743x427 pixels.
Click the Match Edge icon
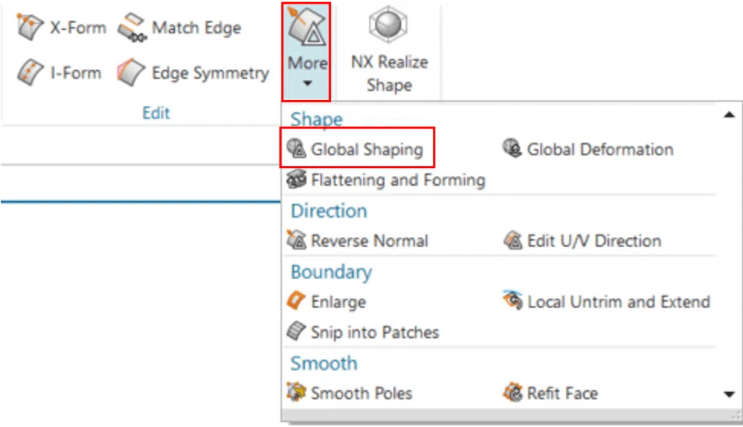point(132,27)
